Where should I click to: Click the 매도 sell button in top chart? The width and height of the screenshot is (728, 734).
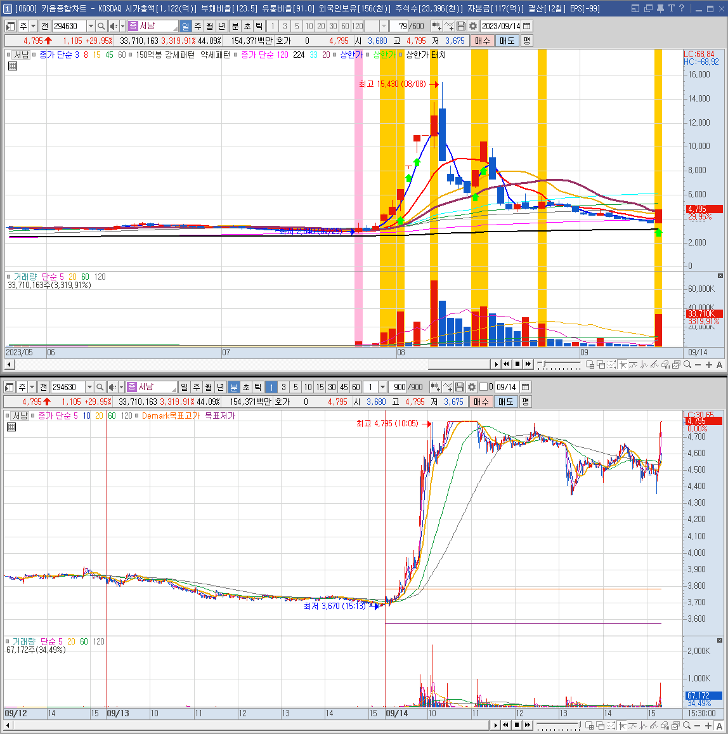(x=507, y=41)
